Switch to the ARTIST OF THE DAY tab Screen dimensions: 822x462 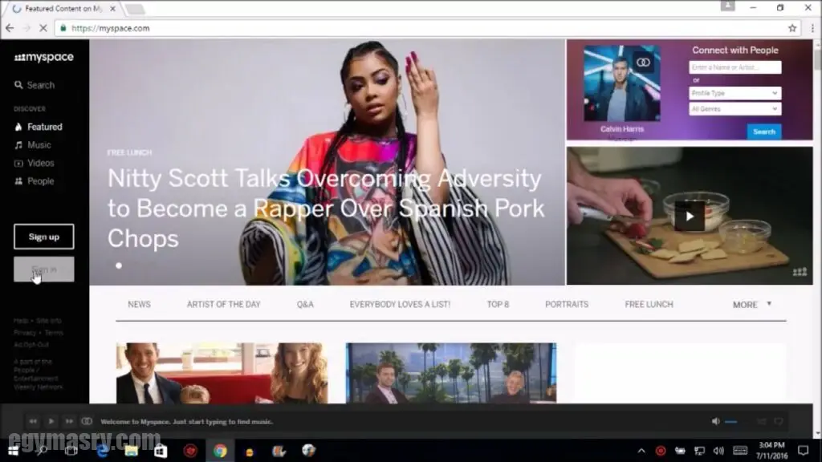coord(223,305)
